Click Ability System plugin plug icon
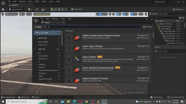 77,38
